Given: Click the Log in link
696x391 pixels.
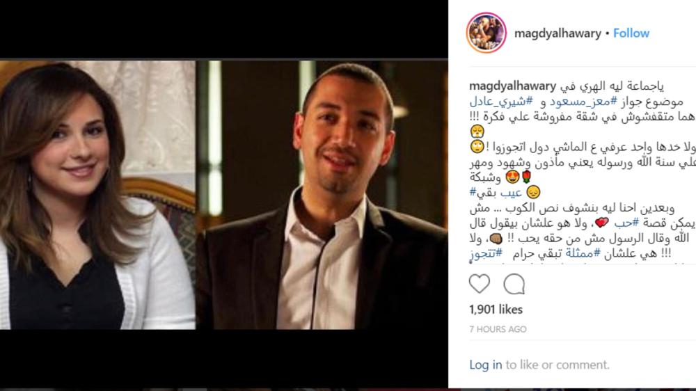Looking at the screenshot, I should (x=486, y=365).
